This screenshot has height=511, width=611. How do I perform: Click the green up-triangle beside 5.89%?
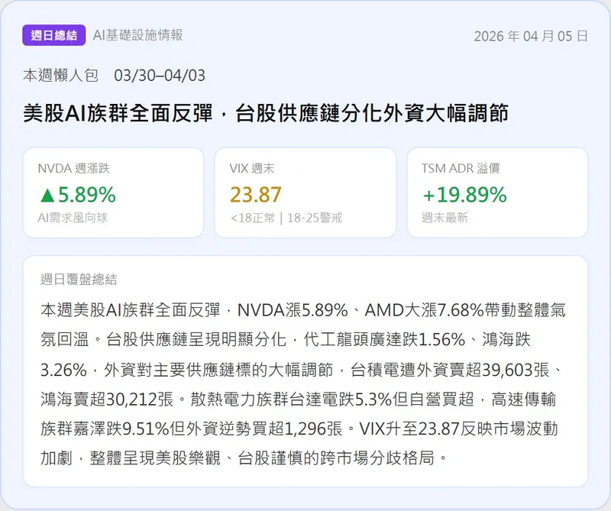point(47,195)
